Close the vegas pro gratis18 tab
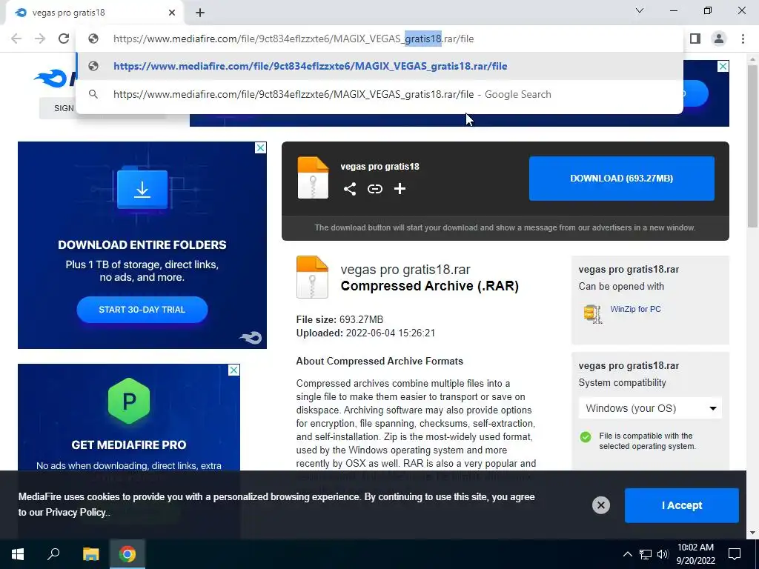Screen dimensions: 759x569 172,13
